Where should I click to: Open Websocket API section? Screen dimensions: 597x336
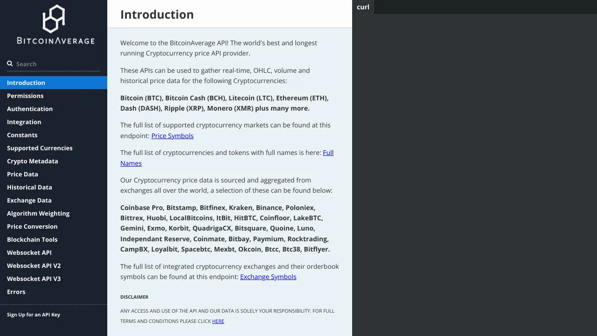tap(54, 252)
